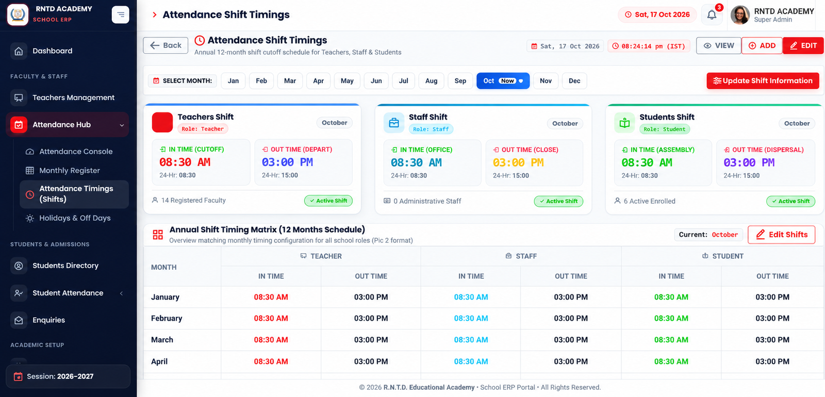
Task: Click the red Teachers Shift card icon
Action: 162,123
